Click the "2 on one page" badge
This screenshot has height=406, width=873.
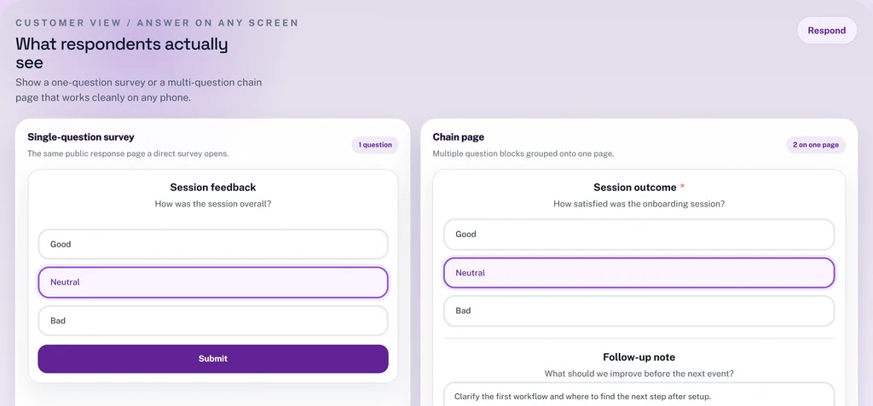click(815, 145)
